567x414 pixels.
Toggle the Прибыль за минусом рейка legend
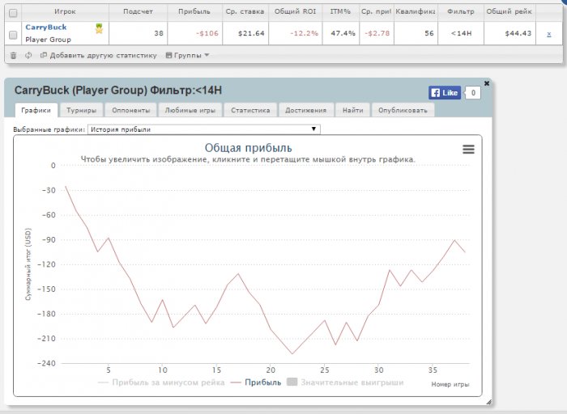[161, 382]
